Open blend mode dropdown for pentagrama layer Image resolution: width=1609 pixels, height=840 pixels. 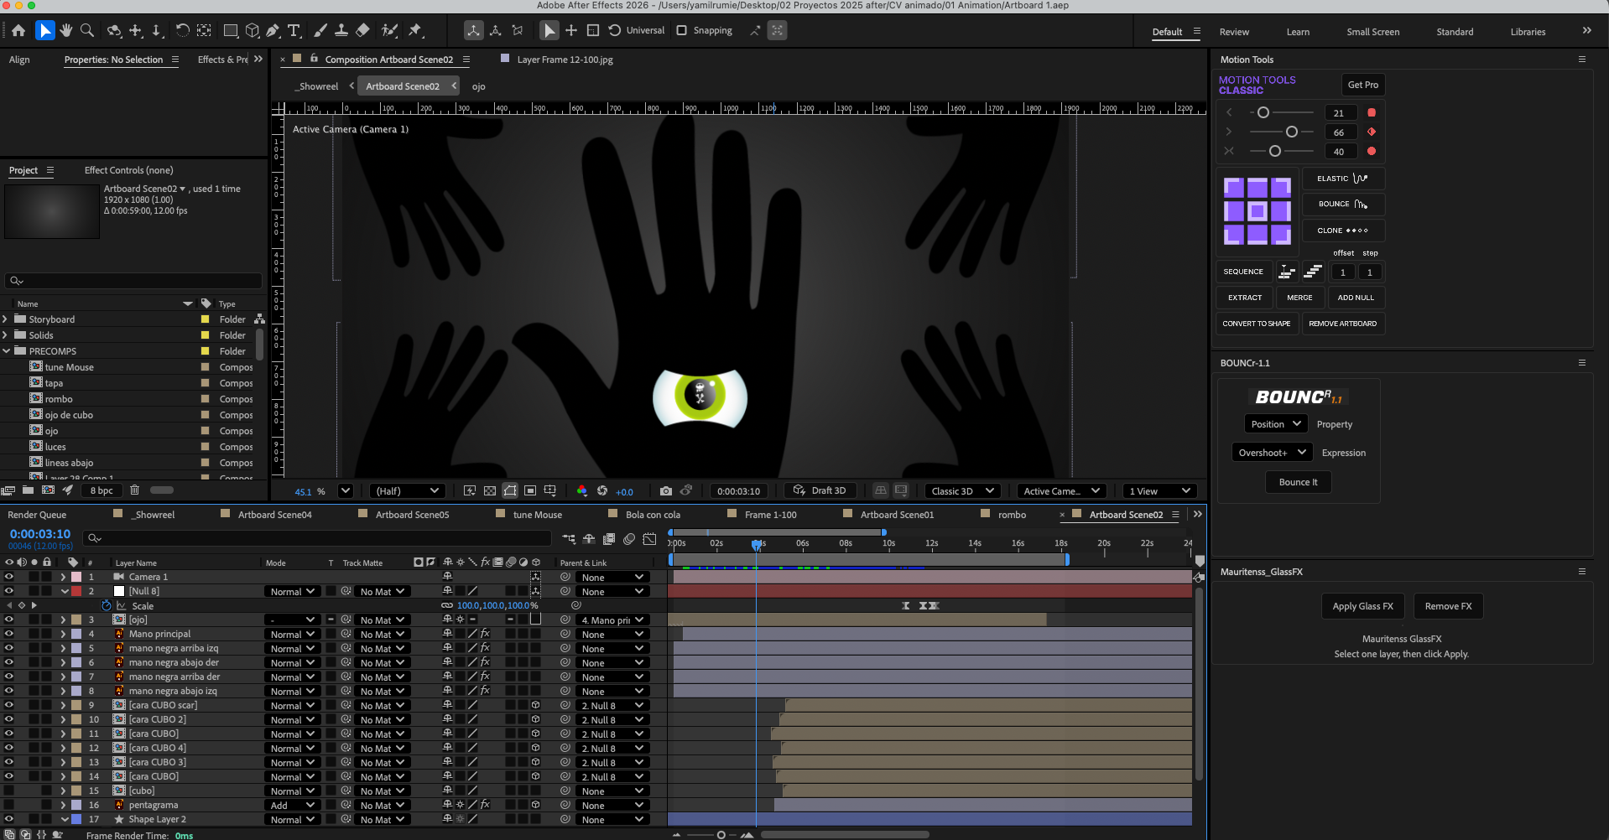coord(292,806)
